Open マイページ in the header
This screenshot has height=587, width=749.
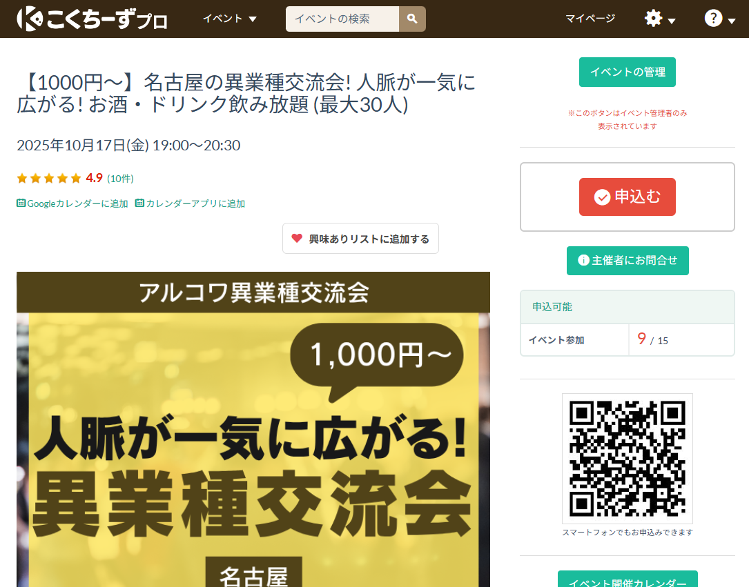(x=590, y=19)
